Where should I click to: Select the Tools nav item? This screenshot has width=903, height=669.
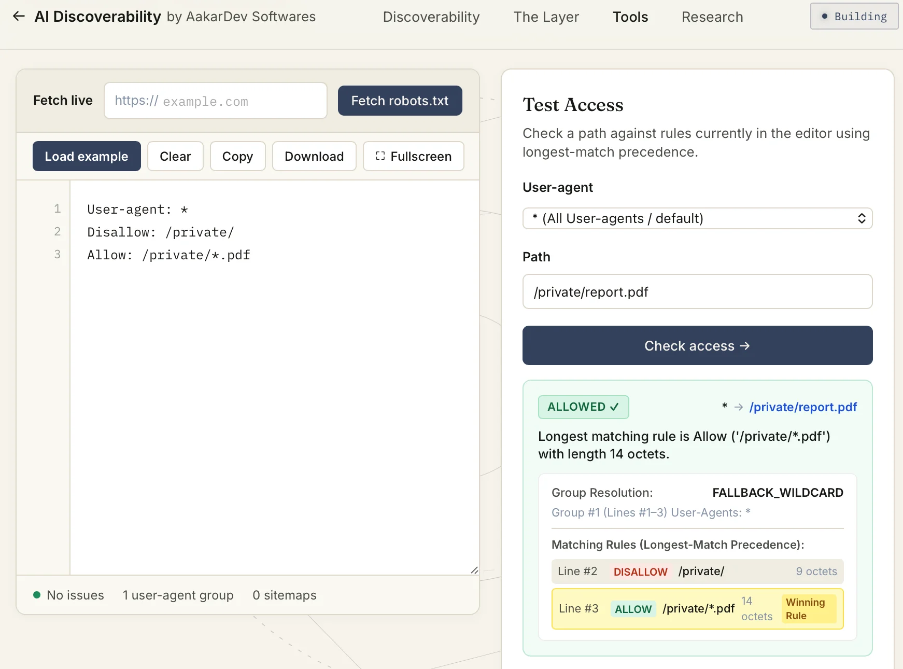tap(630, 17)
